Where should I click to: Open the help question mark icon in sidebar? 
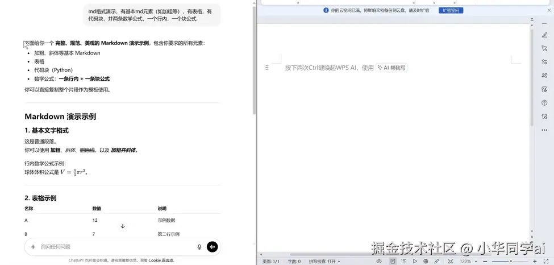[544, 102]
